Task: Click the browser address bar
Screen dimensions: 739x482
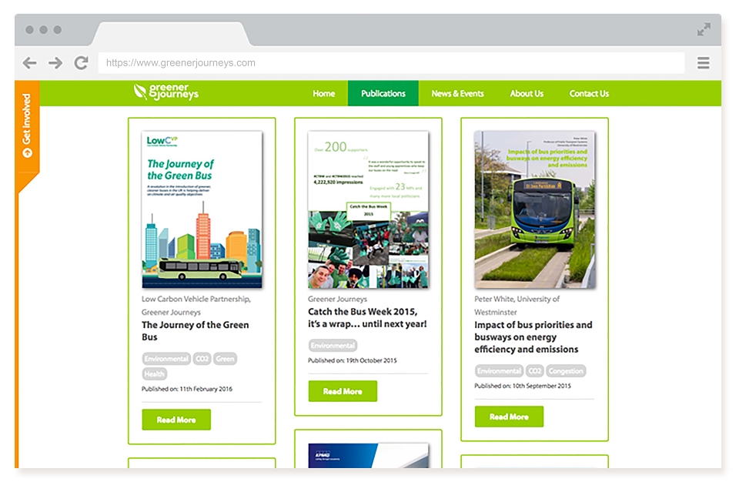Action: 391,62
